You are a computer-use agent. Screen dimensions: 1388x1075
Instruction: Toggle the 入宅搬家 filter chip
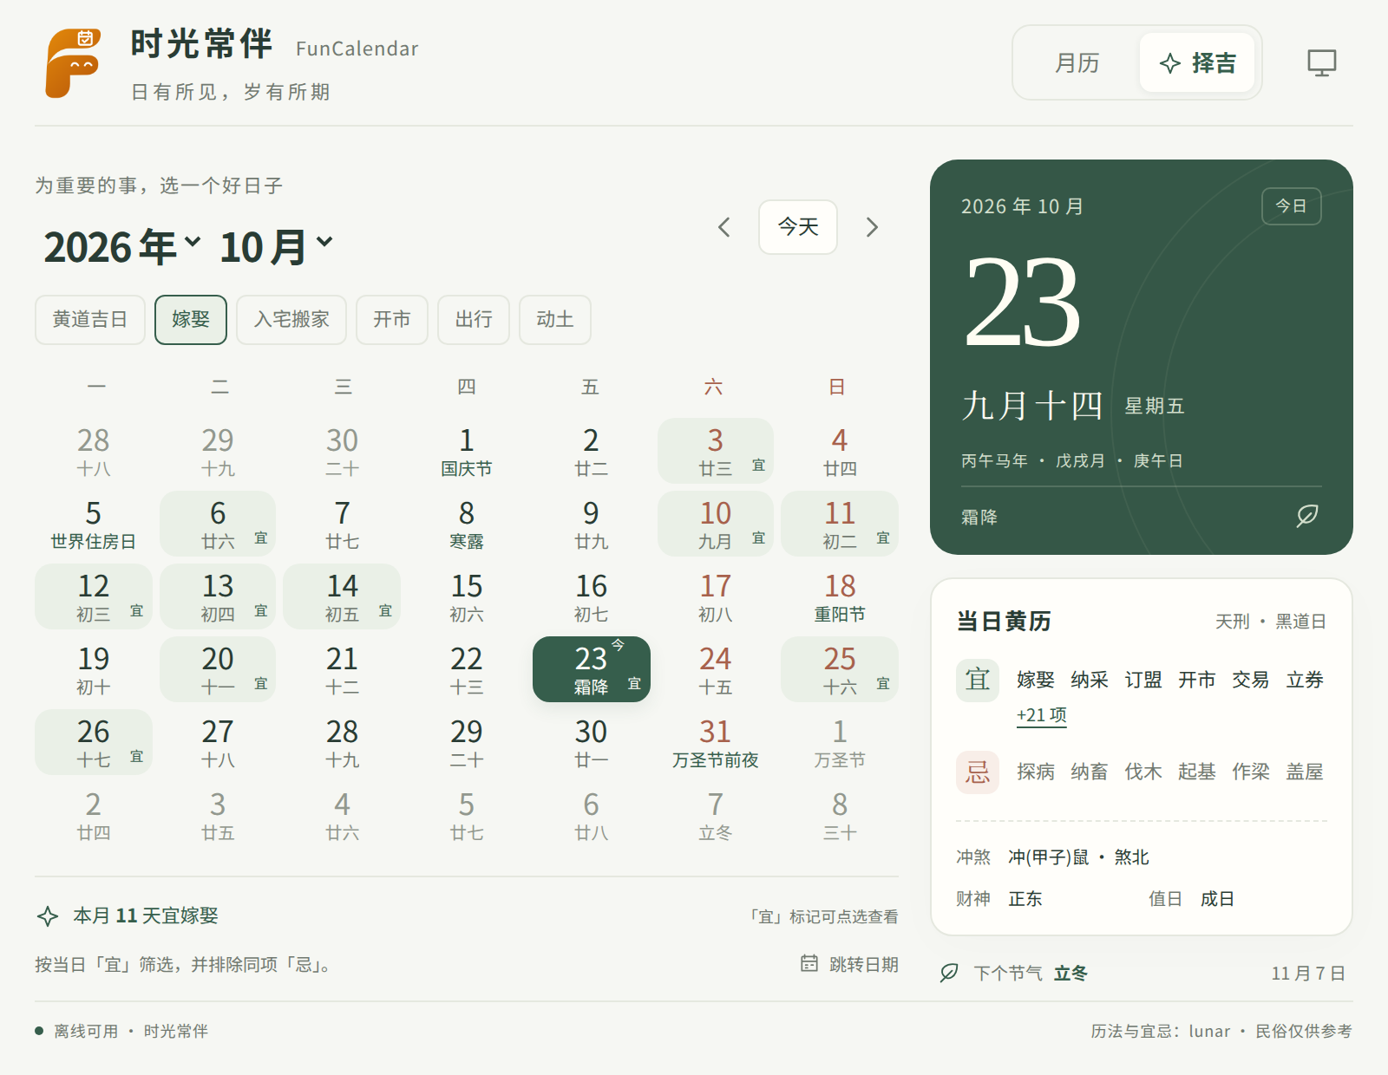291,320
